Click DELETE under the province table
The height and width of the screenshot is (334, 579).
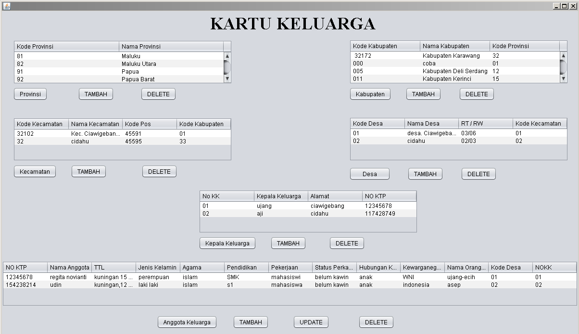pos(158,94)
